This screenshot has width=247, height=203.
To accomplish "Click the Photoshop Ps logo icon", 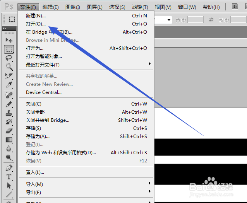I will point(9,7).
